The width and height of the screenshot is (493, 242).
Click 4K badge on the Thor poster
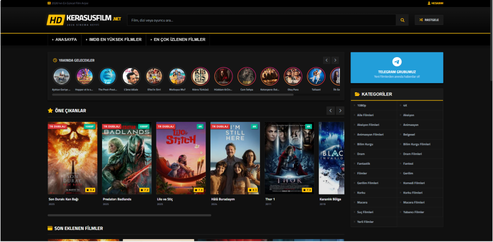pos(309,126)
